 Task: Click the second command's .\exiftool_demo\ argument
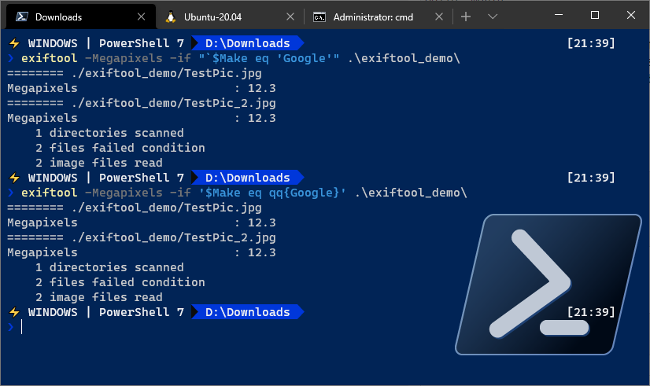411,193
